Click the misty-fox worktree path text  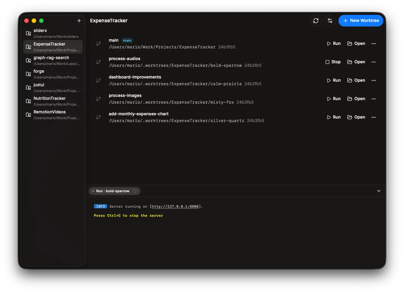tap(171, 102)
